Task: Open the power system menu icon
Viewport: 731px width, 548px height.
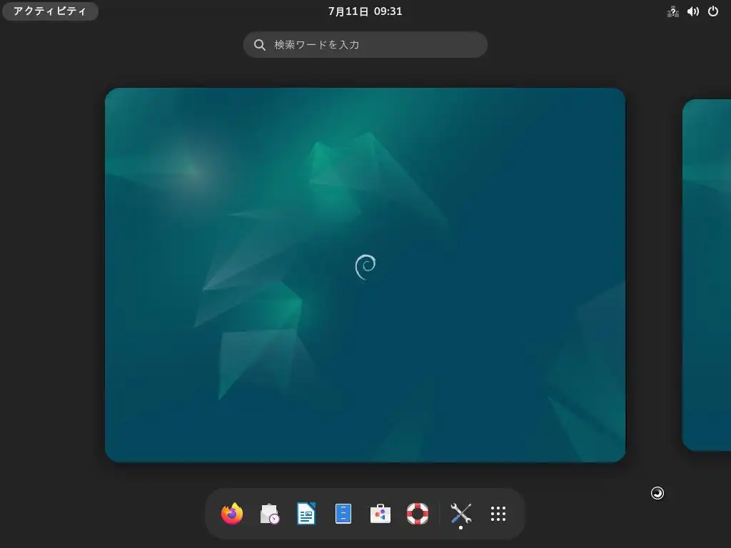Action: pyautogui.click(x=713, y=11)
